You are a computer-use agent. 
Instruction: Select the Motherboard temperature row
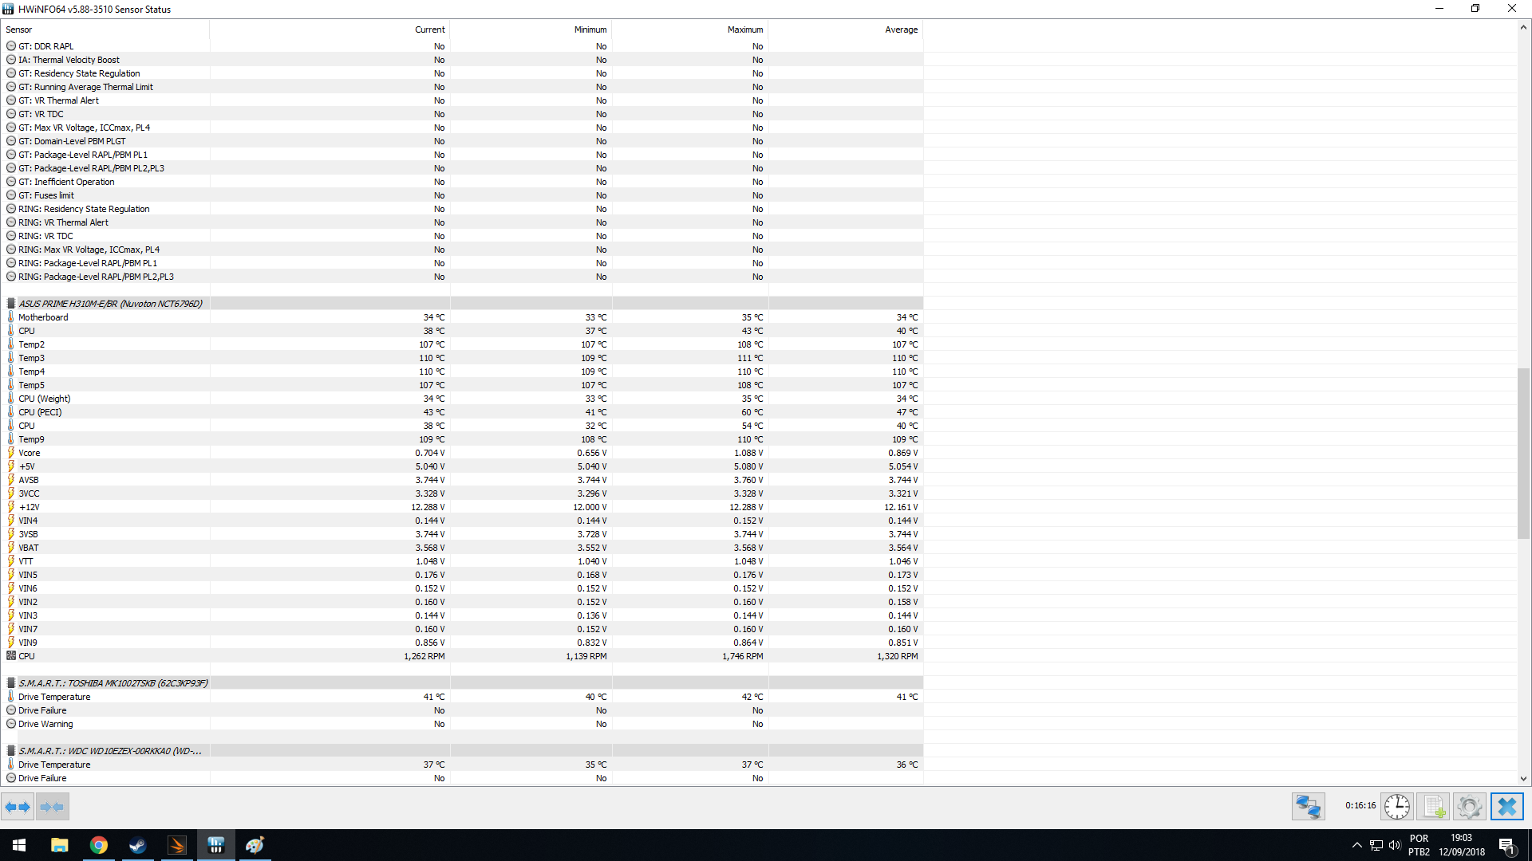[463, 317]
